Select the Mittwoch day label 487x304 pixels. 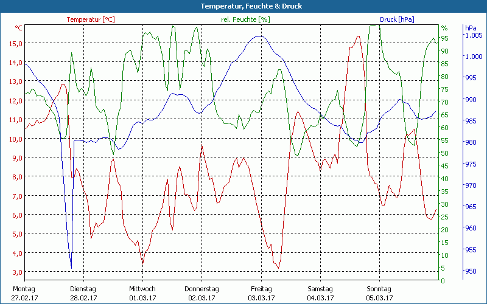(142, 289)
